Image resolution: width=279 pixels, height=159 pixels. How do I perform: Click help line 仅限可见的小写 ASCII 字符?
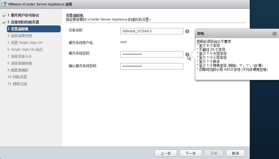click(x=232, y=69)
